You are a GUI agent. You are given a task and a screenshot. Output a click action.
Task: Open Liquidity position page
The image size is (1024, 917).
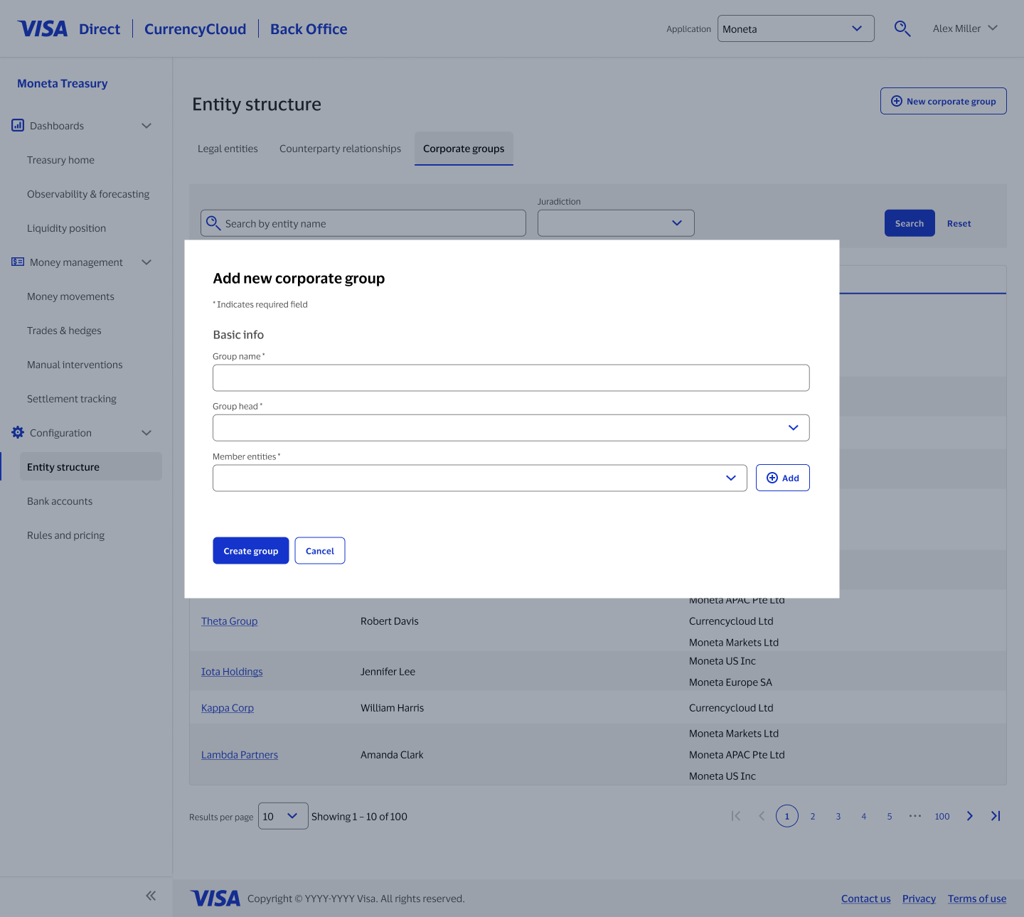(66, 228)
